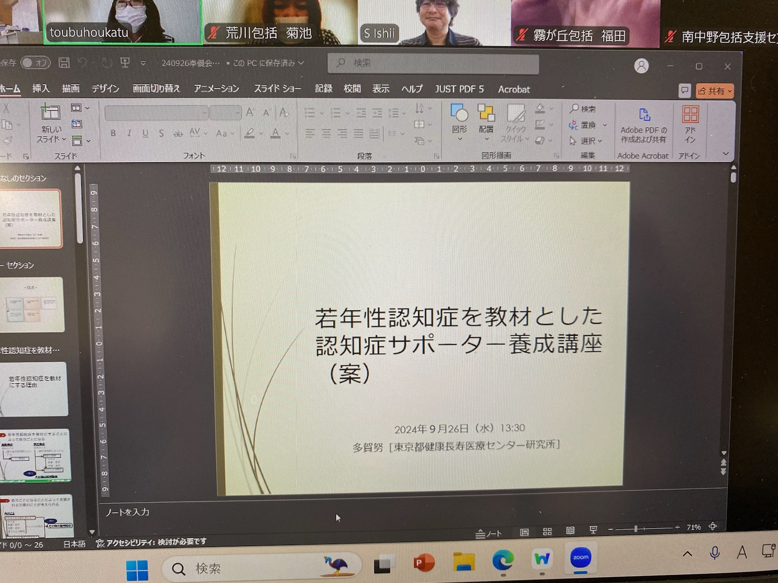Switch to Slide Sorter view in status bar
778x583 pixels.
[547, 532]
